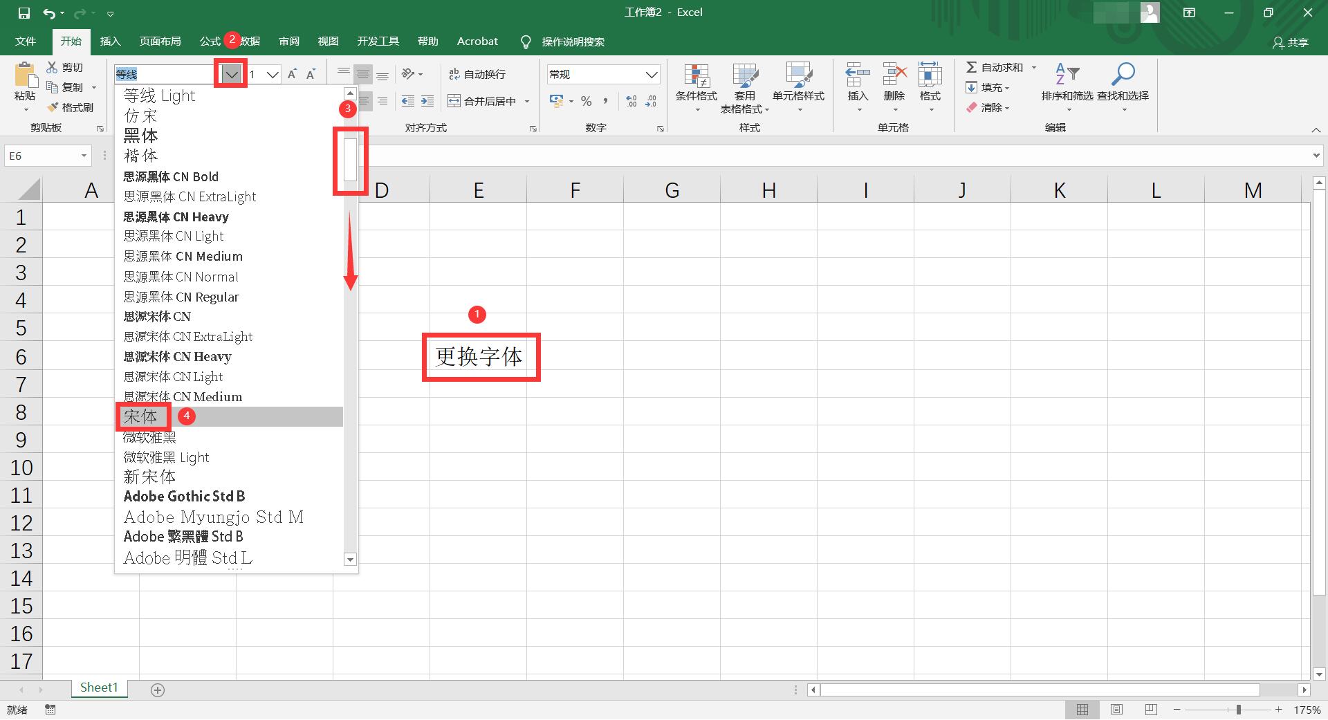Screen dimensions: 1328x720
Task: Collapse the ribbon with chevron
Action: 1316,130
